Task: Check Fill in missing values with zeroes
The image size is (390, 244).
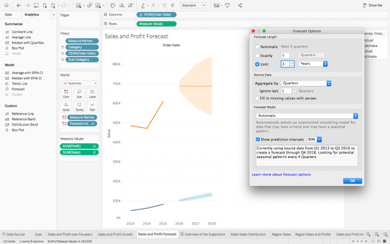Action: (x=257, y=98)
